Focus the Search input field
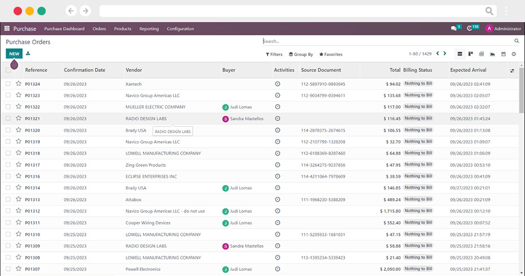This screenshot has width=525, height=276. coord(388,41)
